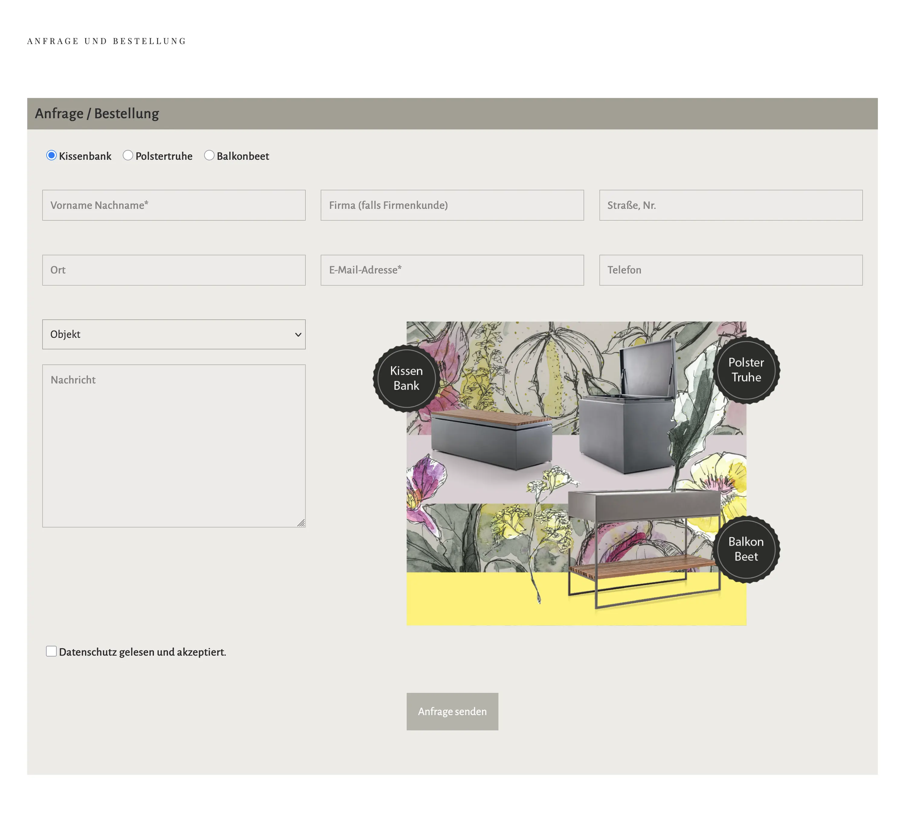The image size is (906, 838).
Task: Click into the Firma input field
Action: pyautogui.click(x=452, y=205)
